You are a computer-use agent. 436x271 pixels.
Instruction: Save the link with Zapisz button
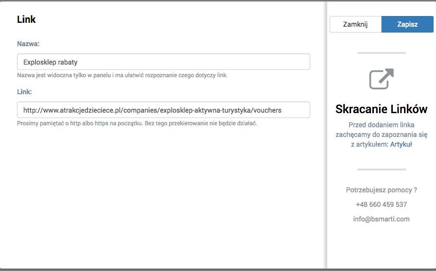(407, 24)
